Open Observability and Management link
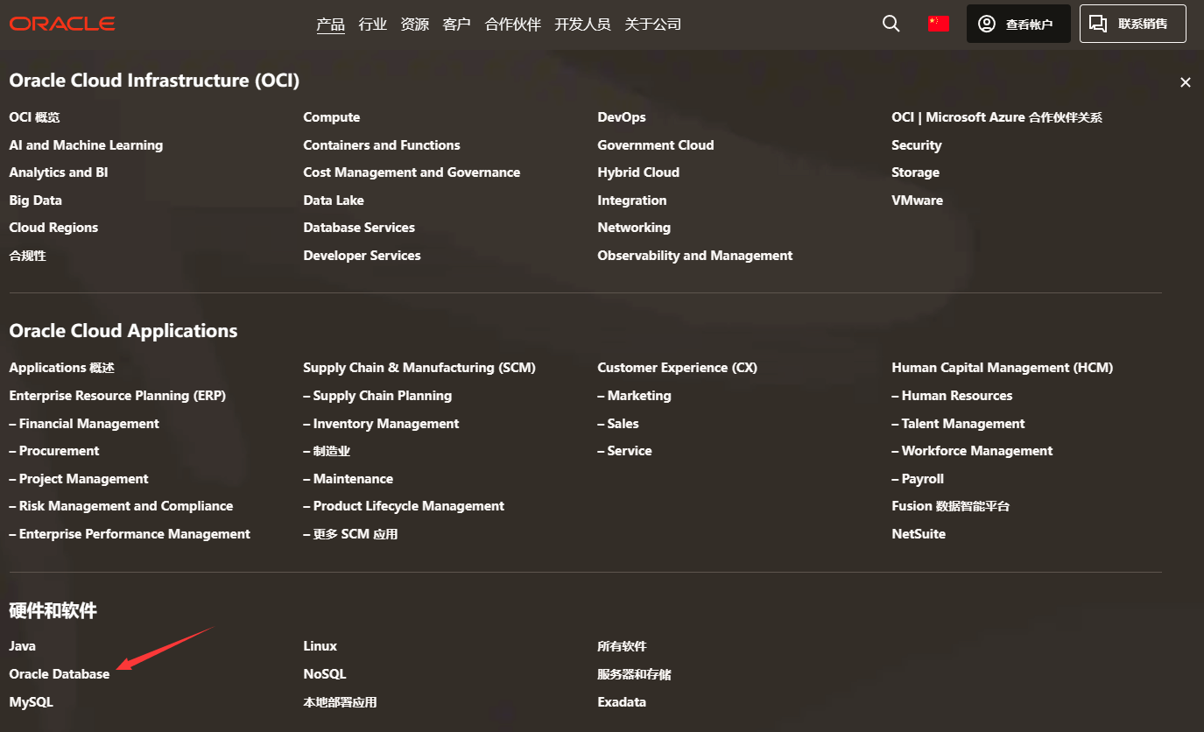 click(x=695, y=256)
